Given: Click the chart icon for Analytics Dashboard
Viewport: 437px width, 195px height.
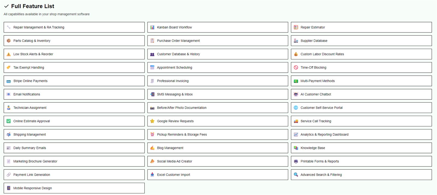Looking at the screenshot, I should pyautogui.click(x=296, y=135).
